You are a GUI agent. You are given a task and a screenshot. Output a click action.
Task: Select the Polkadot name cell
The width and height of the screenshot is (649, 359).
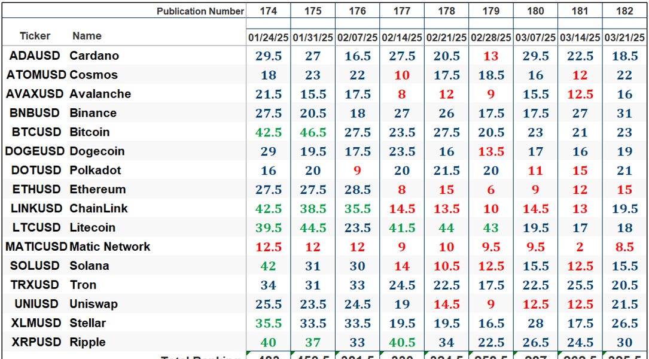click(95, 170)
